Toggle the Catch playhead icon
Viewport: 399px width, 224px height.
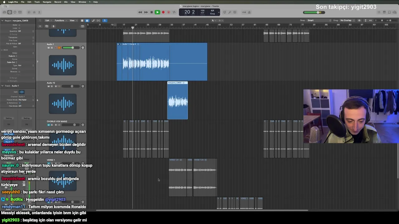click(105, 21)
